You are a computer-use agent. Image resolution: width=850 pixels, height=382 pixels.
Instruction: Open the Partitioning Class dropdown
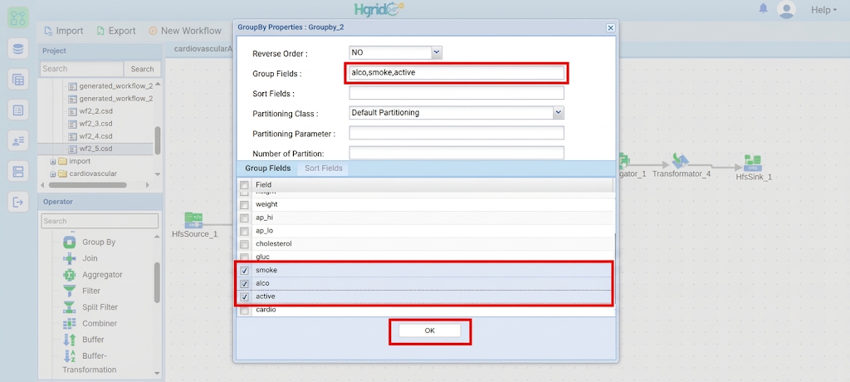(559, 113)
